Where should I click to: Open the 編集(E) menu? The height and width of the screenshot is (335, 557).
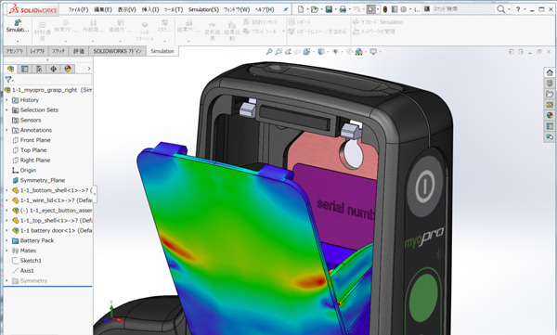point(103,9)
